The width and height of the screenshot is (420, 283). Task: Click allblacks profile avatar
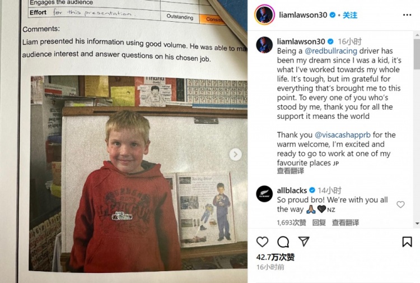pos(264,193)
